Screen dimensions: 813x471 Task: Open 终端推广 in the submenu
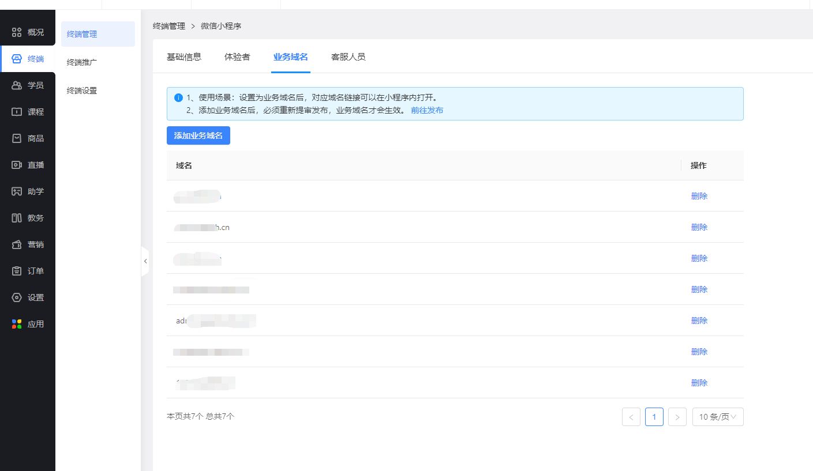tap(82, 62)
